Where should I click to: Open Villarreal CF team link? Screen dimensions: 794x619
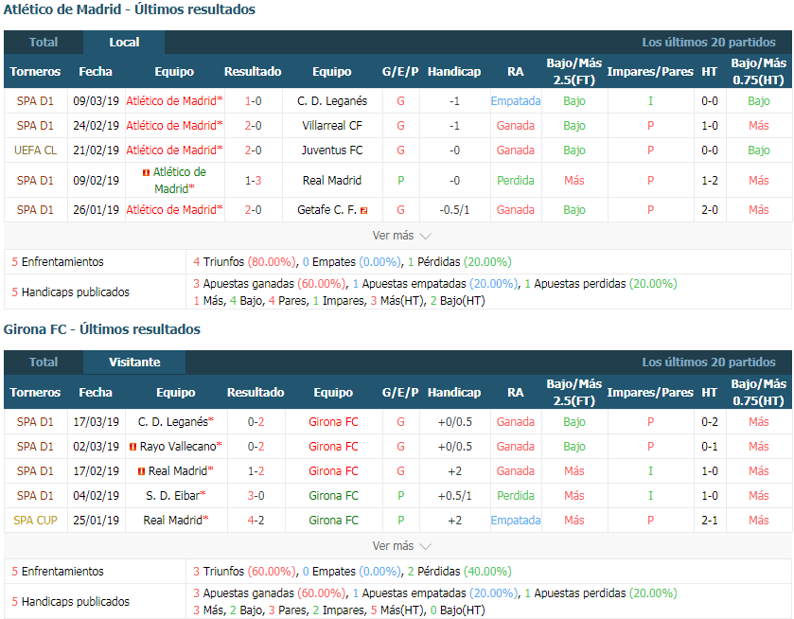(x=332, y=126)
